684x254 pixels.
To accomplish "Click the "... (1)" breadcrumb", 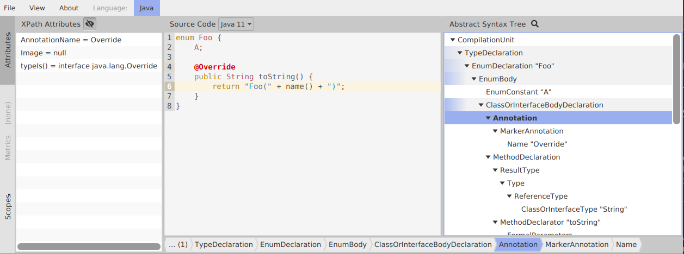I will tap(178, 245).
